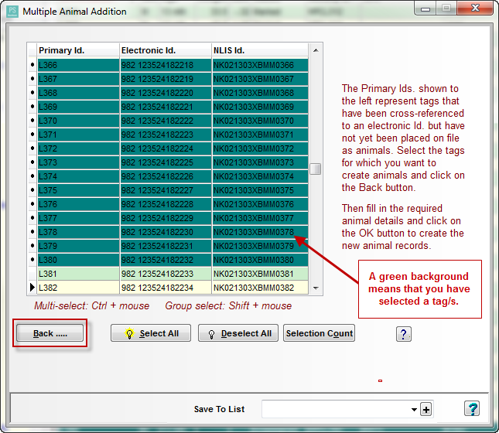This screenshot has height=433, width=499.
Task: Click the Electronic Id. column header
Action: (165, 50)
